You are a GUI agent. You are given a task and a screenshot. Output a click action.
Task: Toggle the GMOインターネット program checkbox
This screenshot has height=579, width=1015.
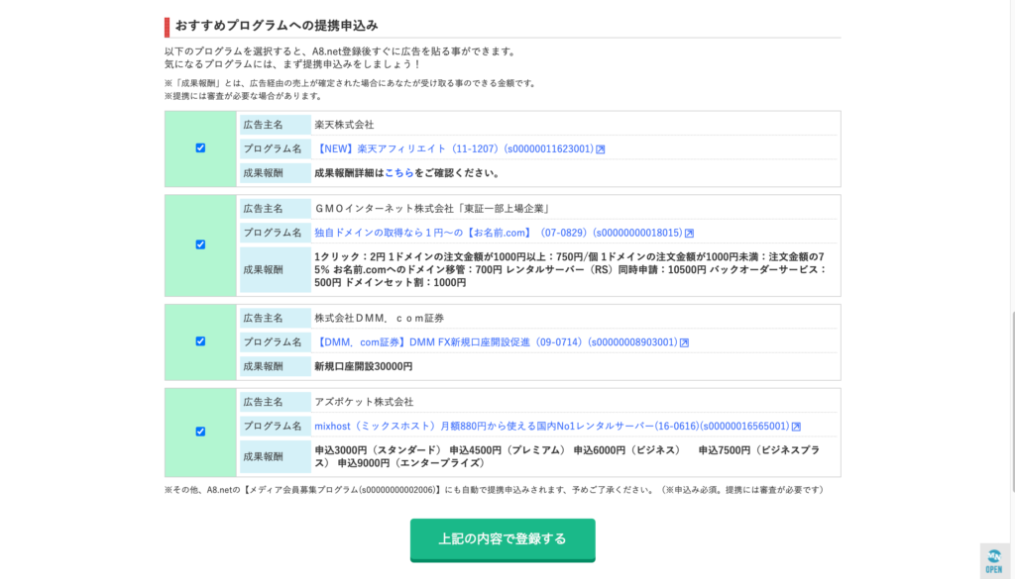(x=200, y=244)
